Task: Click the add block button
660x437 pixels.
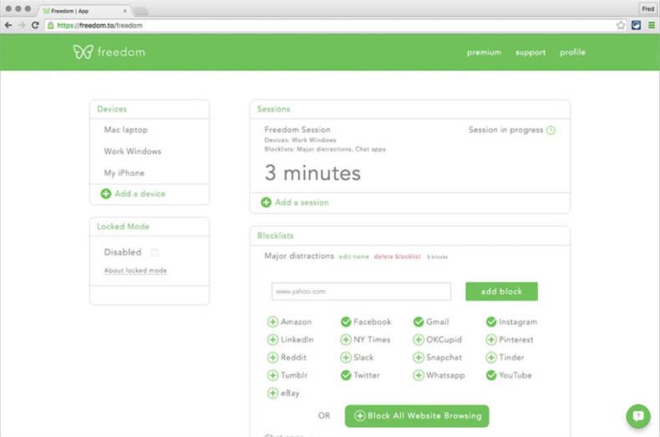Action: pos(501,292)
